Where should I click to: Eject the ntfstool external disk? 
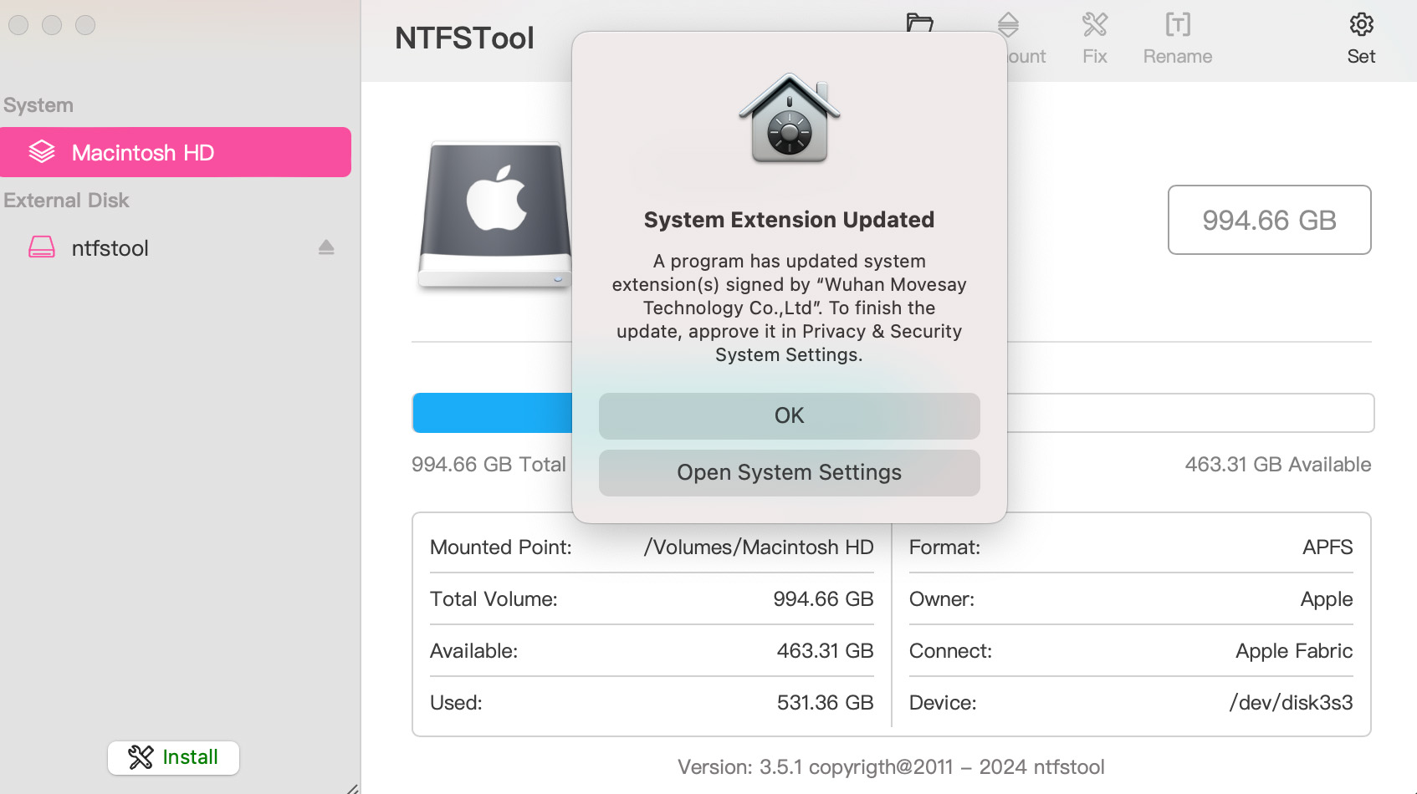(326, 247)
